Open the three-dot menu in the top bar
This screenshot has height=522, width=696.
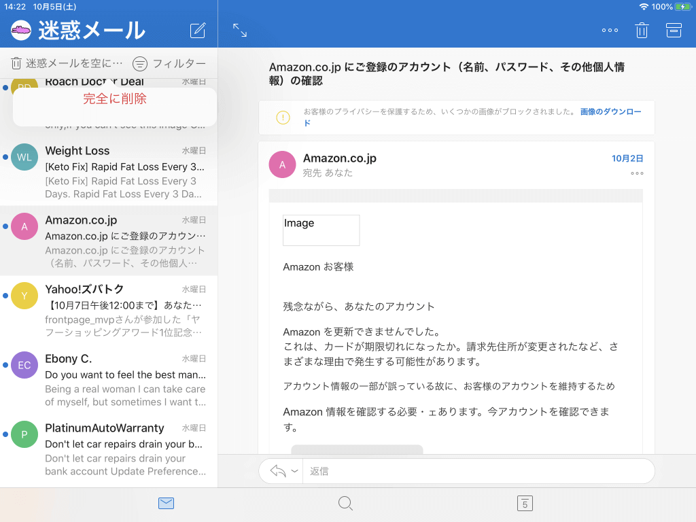pyautogui.click(x=610, y=30)
